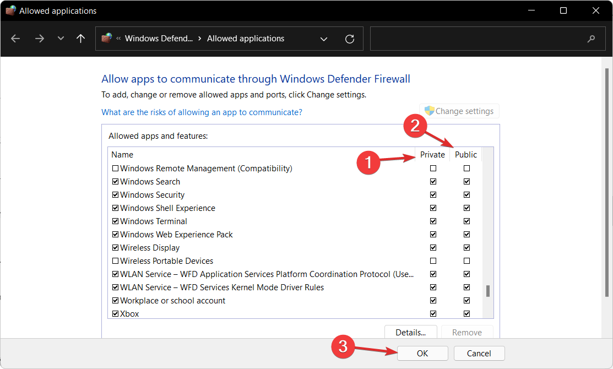Click the Allowed applications breadcrumb
The image size is (613, 369).
[246, 39]
